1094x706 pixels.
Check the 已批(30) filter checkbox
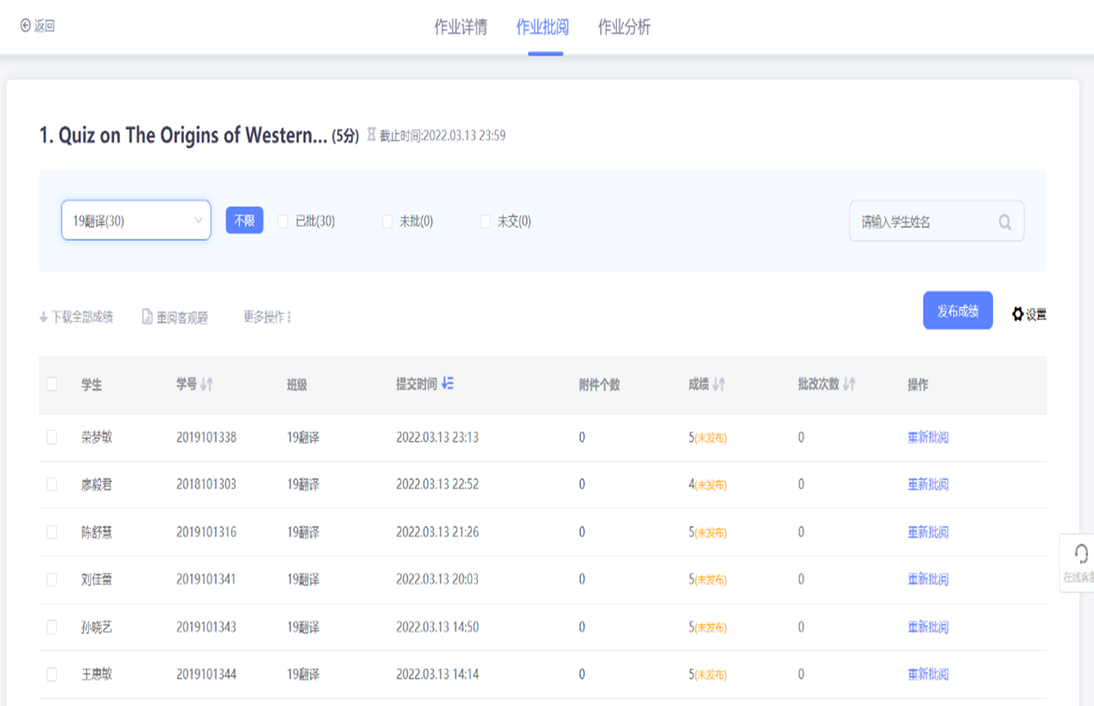pos(283,222)
